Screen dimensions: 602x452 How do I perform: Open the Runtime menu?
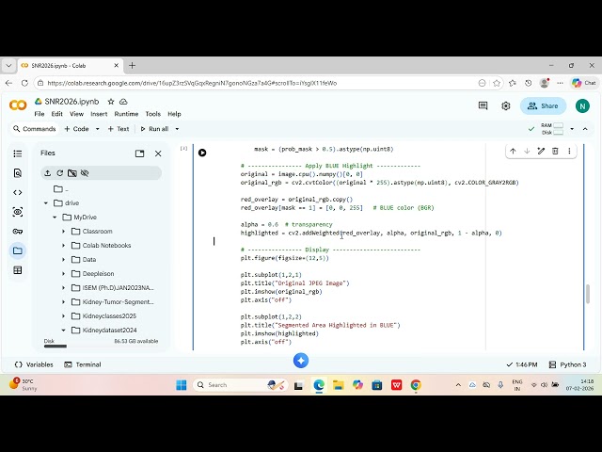pyautogui.click(x=126, y=114)
